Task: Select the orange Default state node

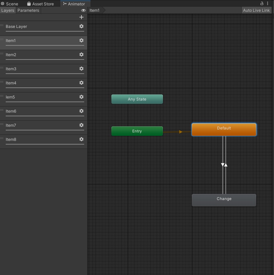Action: (224, 129)
